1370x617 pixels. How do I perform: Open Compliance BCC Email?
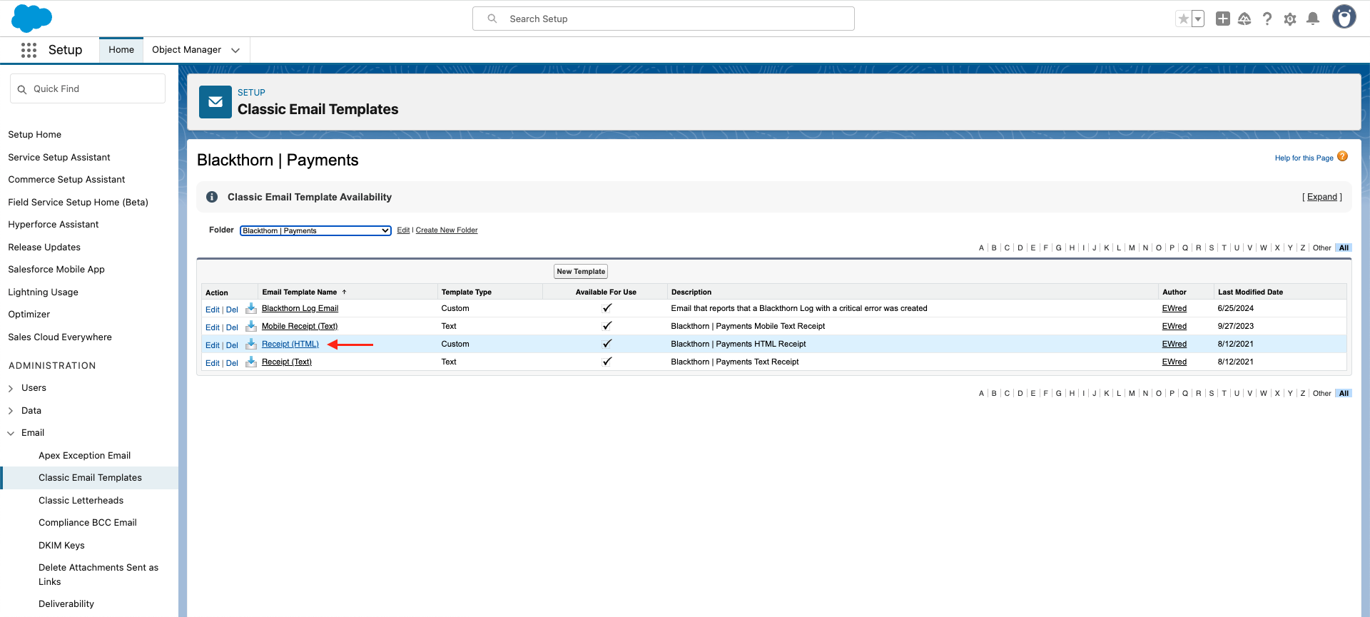[88, 523]
